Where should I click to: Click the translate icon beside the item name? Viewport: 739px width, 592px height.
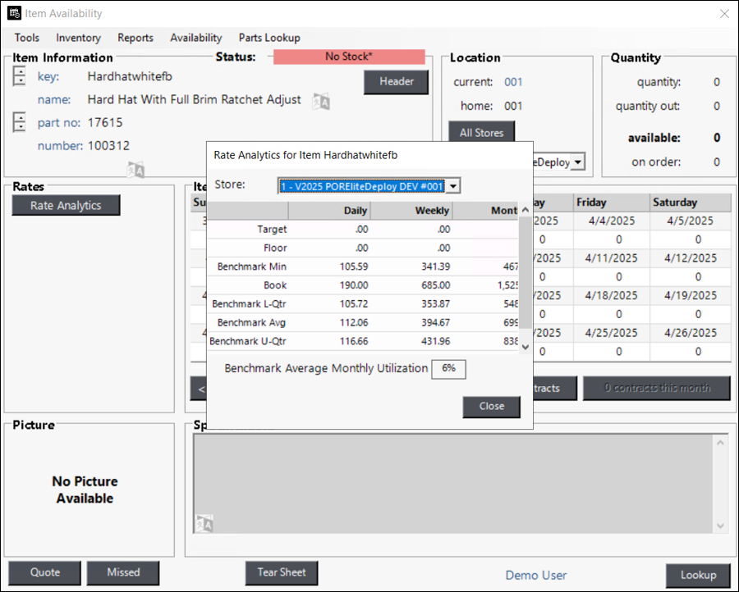320,101
